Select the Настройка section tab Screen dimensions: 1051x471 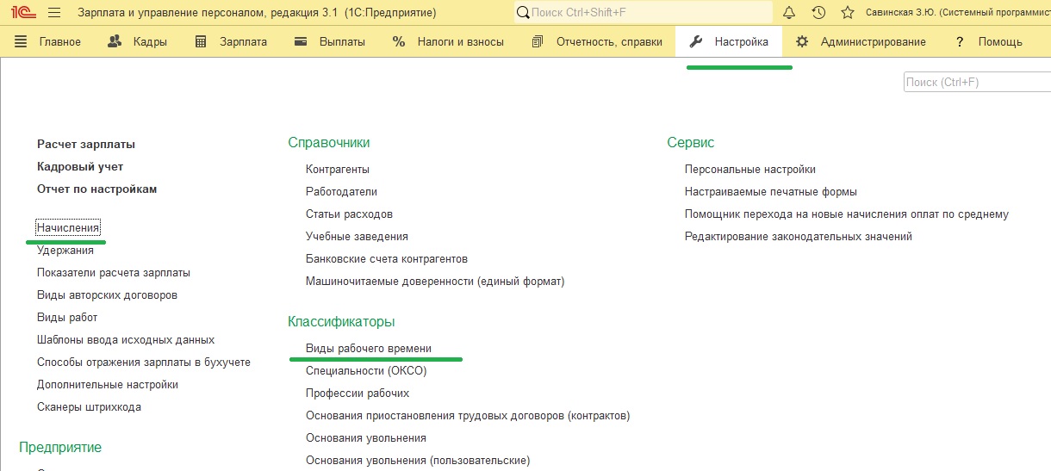(x=729, y=41)
